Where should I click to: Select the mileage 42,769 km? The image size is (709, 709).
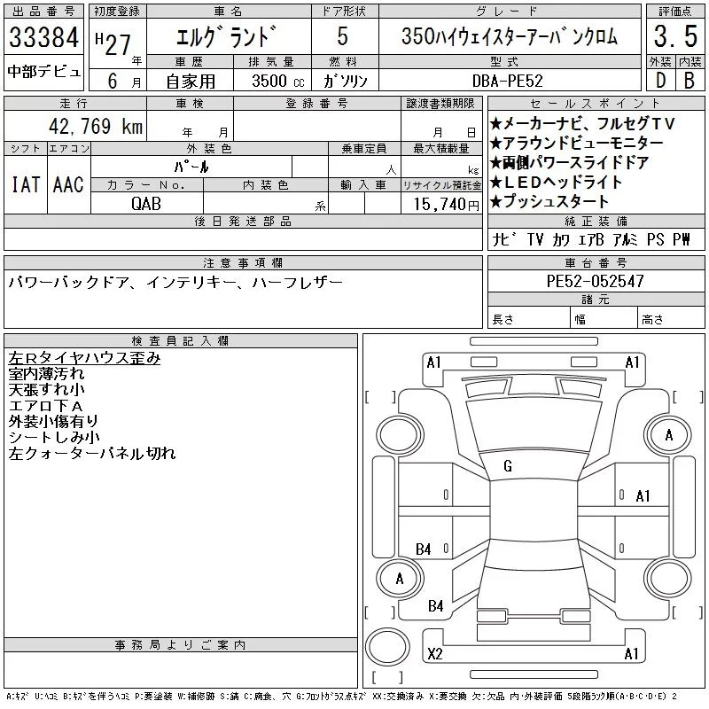coord(96,126)
